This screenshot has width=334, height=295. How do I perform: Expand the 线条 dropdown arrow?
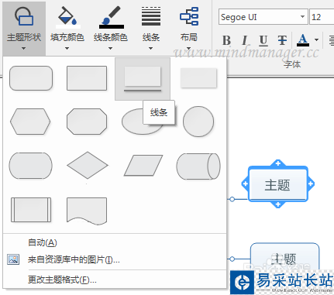point(150,48)
